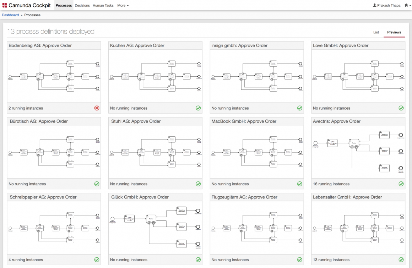Open Bodenbelag AG: Approve Order process
This screenshot has width=412, height=268.
(40, 45)
